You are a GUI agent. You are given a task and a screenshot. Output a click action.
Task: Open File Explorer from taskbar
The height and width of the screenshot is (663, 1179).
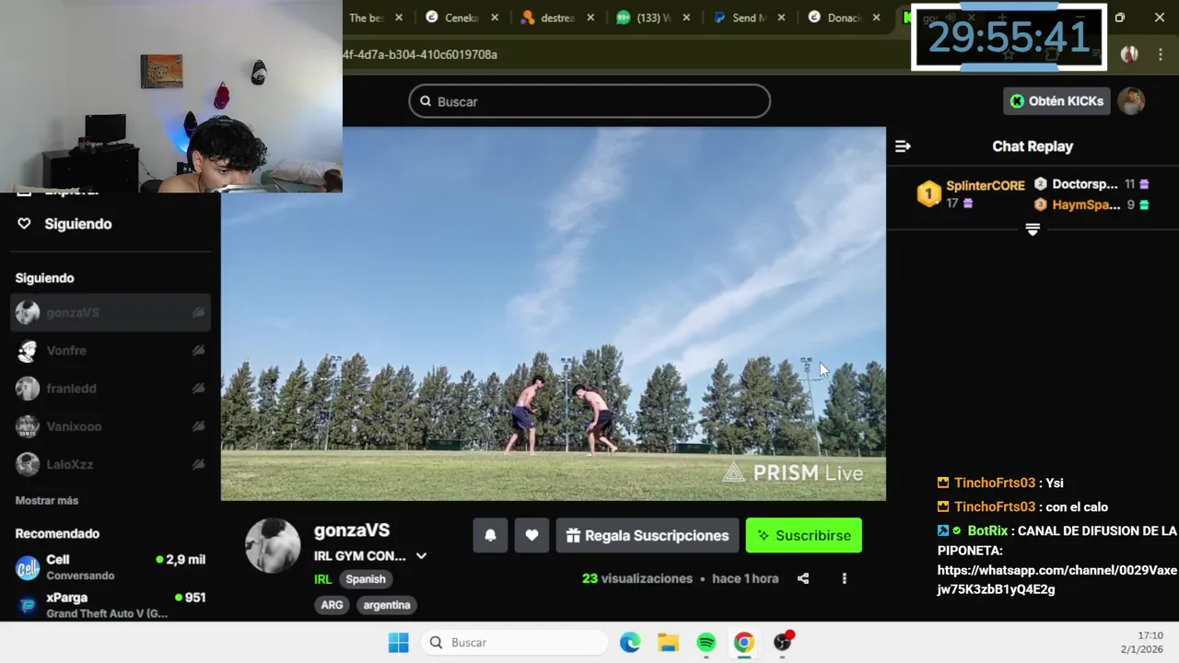(668, 643)
